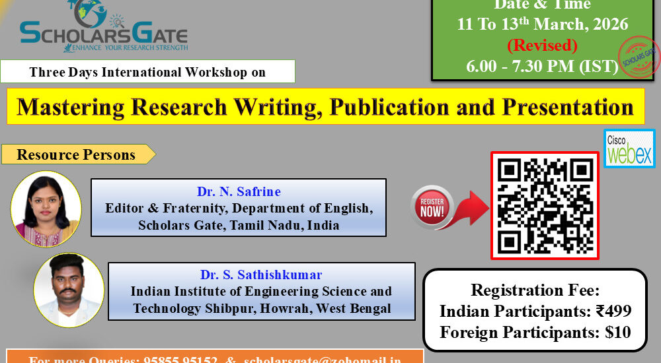Click the red arrow pointing to QR code
The height and width of the screenshot is (363, 661).
(x=465, y=205)
